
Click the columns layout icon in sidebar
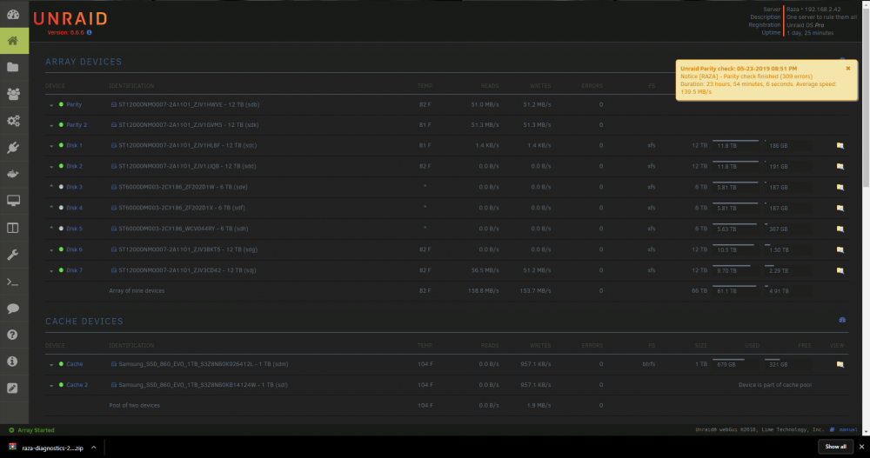[x=13, y=228]
